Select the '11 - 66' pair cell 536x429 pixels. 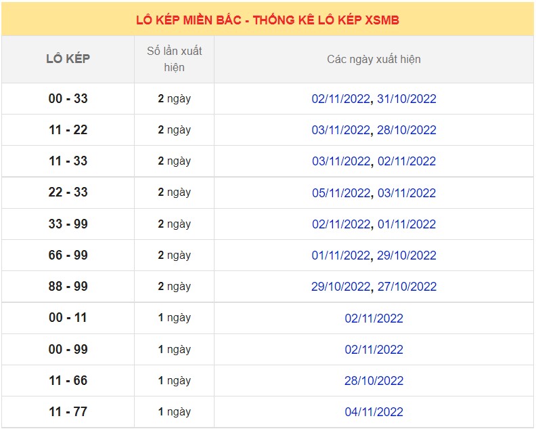pyautogui.click(x=68, y=380)
